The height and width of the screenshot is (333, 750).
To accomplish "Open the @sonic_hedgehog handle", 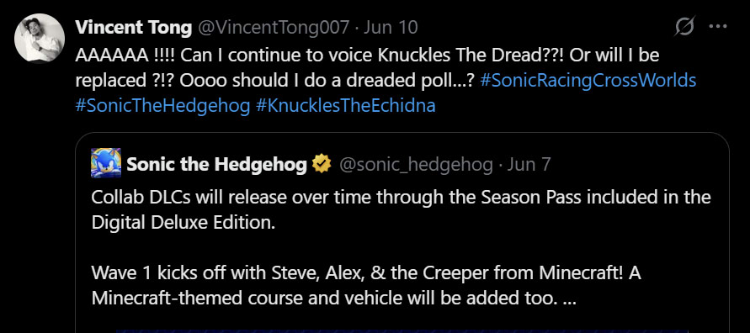I will click(x=416, y=164).
